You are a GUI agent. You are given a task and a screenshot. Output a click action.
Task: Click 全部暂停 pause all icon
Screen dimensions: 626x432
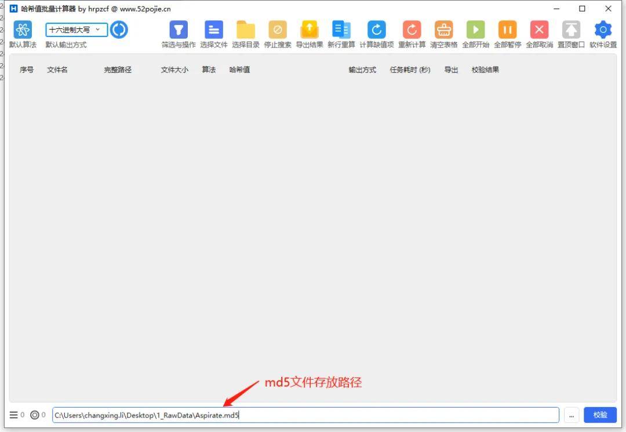pyautogui.click(x=507, y=30)
